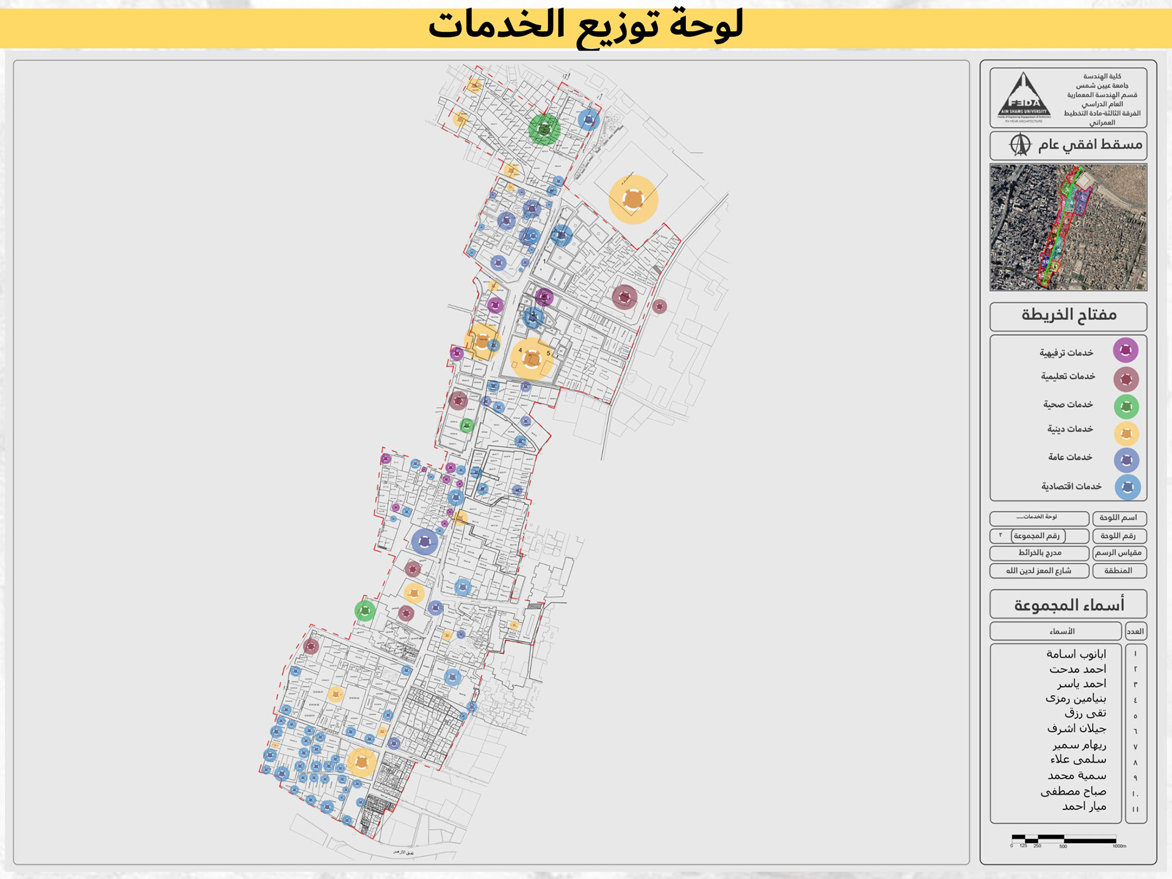The height and width of the screenshot is (879, 1172).
Task: Click the large yellow circle in the square plaza
Action: pyautogui.click(x=633, y=199)
